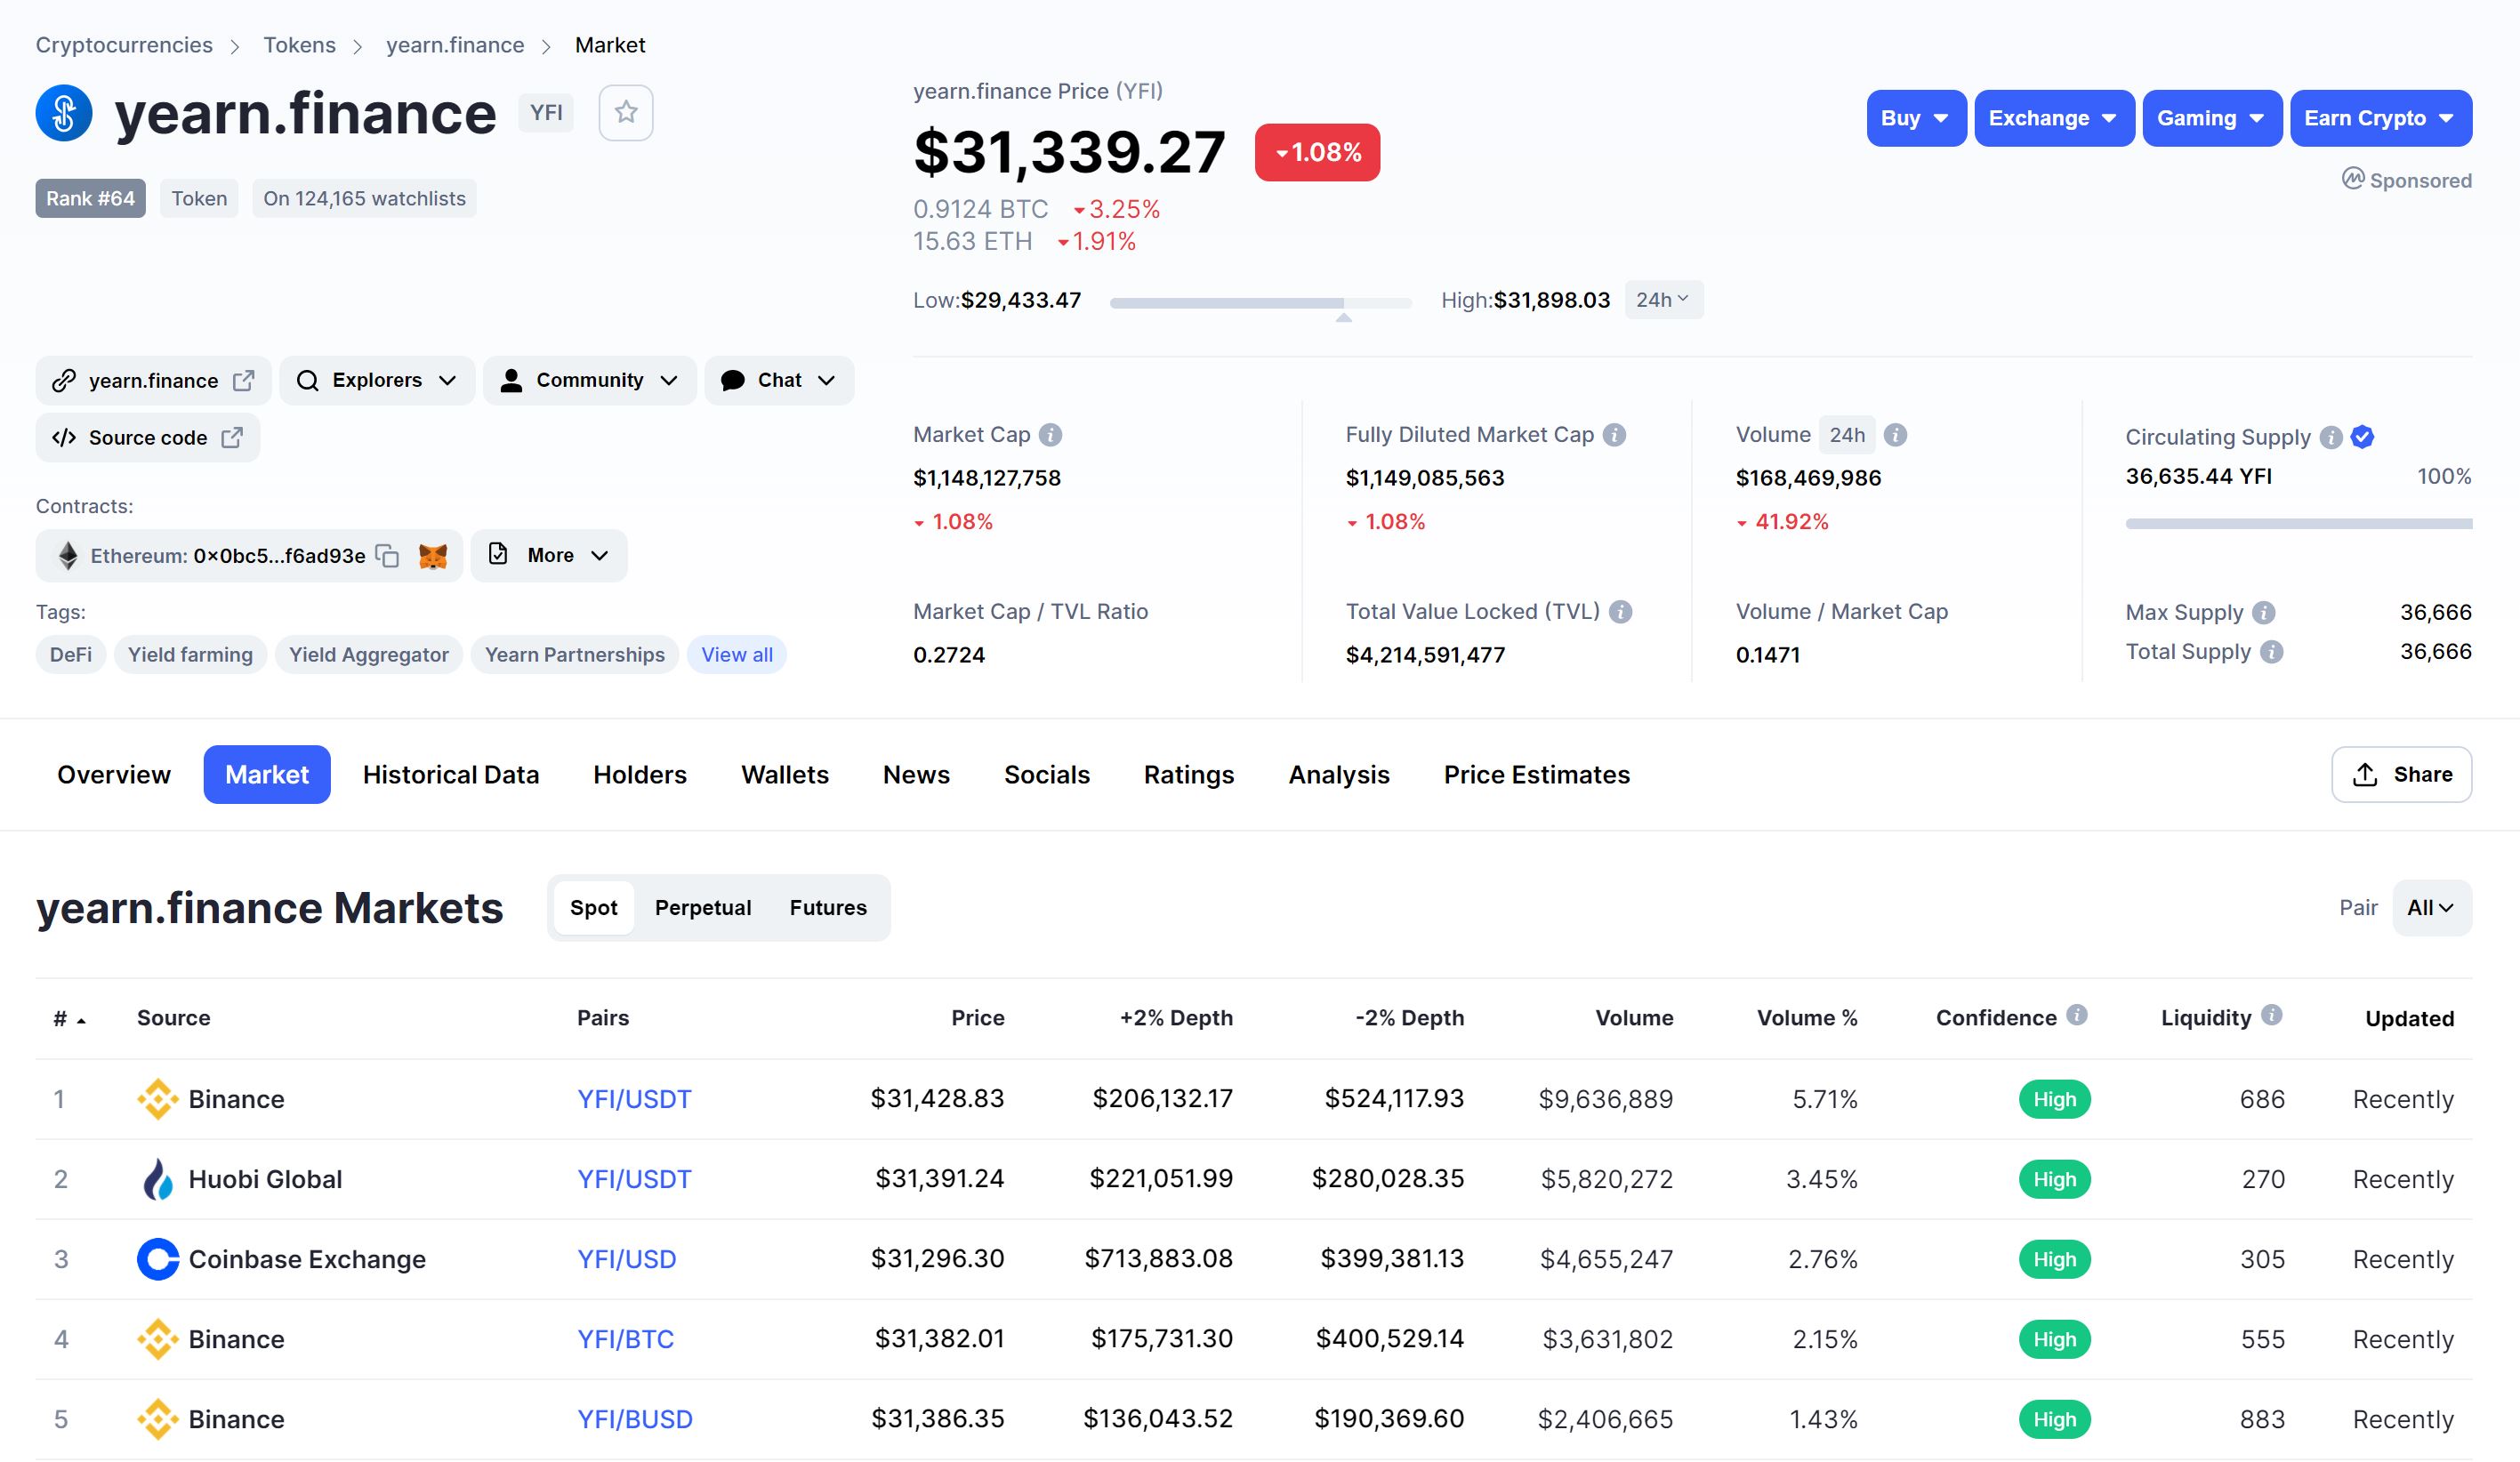Viewport: 2520px width, 1462px height.
Task: Open Coinbase Exchange YFI/USD pair link
Action: [626, 1259]
